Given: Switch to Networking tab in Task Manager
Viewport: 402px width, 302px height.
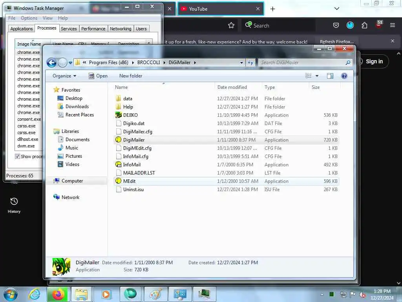Looking at the screenshot, I should pyautogui.click(x=121, y=29).
